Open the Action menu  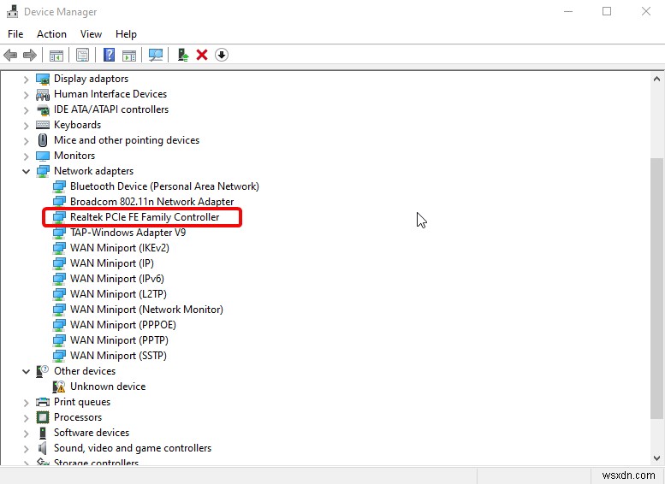coord(51,34)
